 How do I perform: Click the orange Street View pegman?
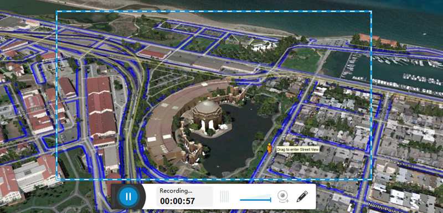point(270,148)
